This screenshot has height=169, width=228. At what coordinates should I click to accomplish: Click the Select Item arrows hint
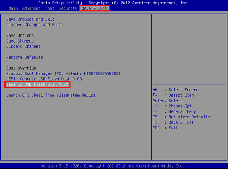(x=173, y=95)
